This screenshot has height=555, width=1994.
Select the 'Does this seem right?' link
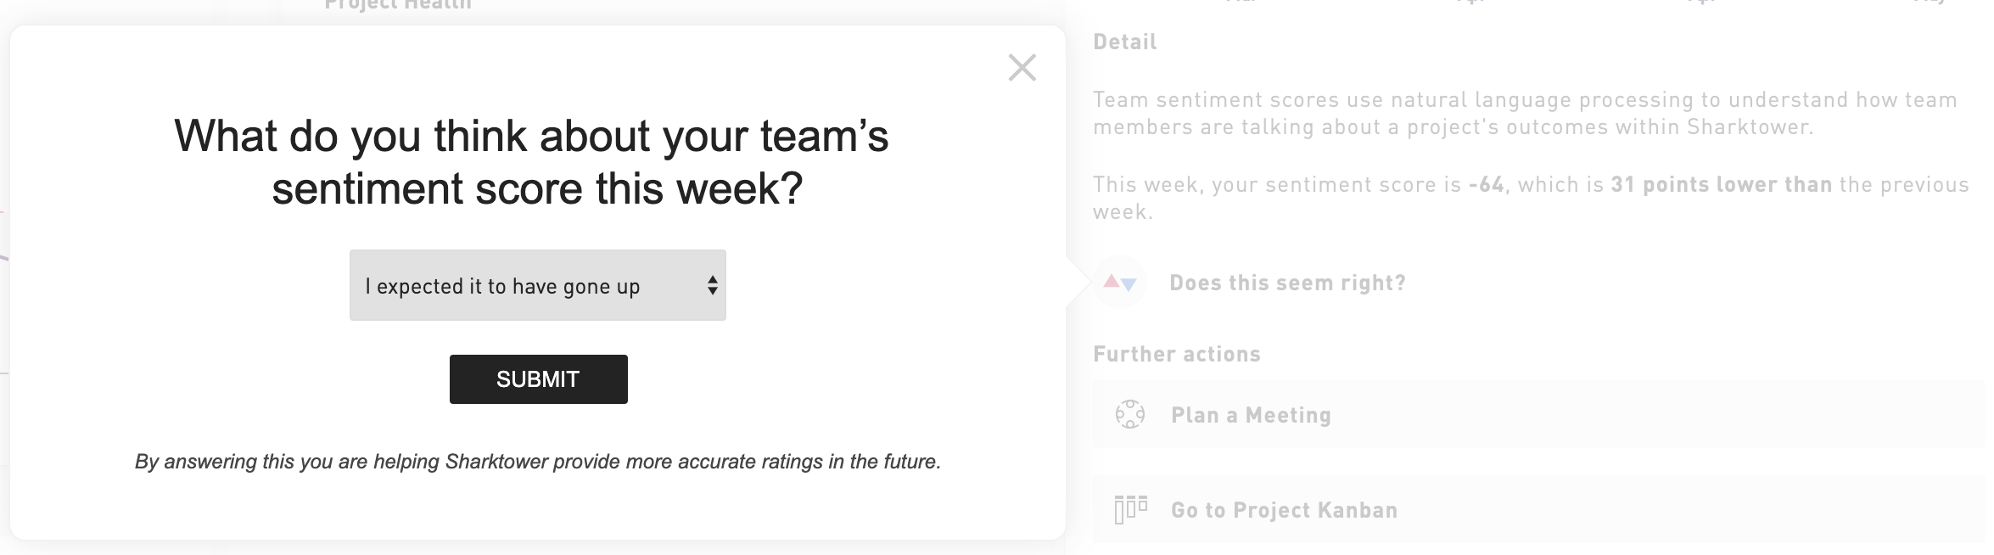coord(1287,283)
